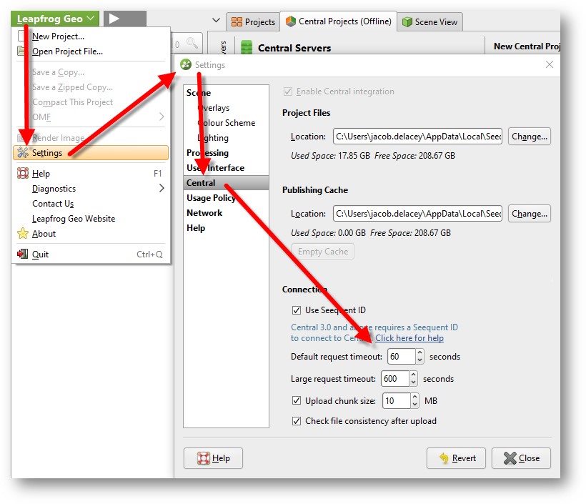The width and height of the screenshot is (586, 504).
Task: Click the Scene View cube icon
Action: click(x=407, y=22)
